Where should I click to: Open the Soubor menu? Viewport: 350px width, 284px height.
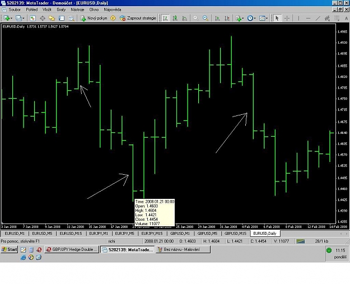pos(15,10)
